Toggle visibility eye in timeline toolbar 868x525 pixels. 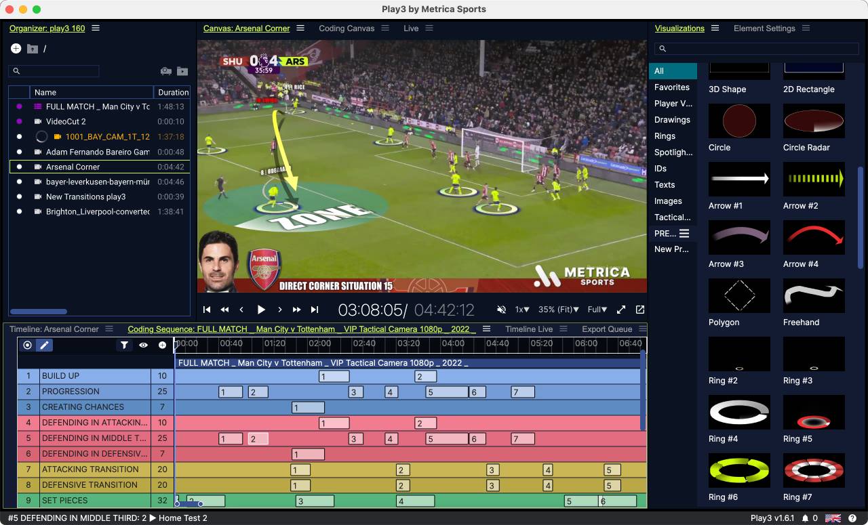pyautogui.click(x=143, y=345)
